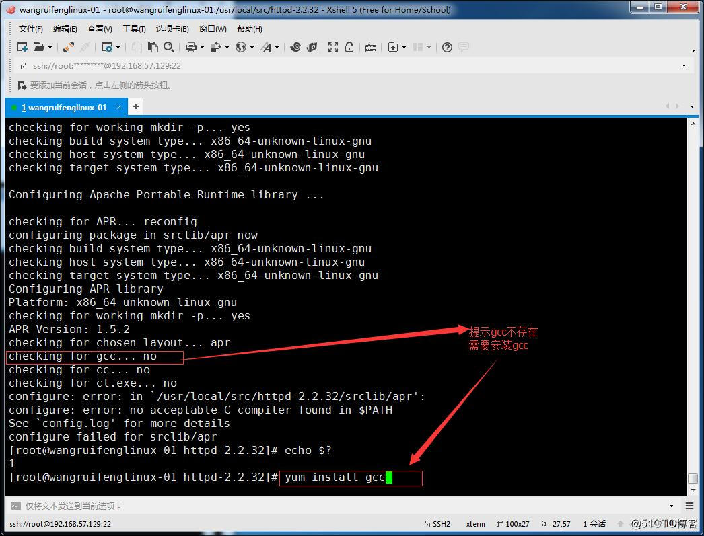Open the 工具(T) menu
This screenshot has width=704, height=536.
click(x=134, y=29)
